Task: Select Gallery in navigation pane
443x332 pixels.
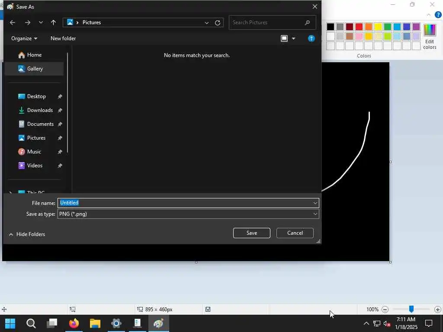Action: tap(34, 69)
